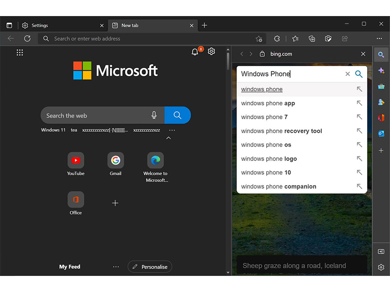Start voice search with the microphone icon
390x292 pixels.
point(154,115)
